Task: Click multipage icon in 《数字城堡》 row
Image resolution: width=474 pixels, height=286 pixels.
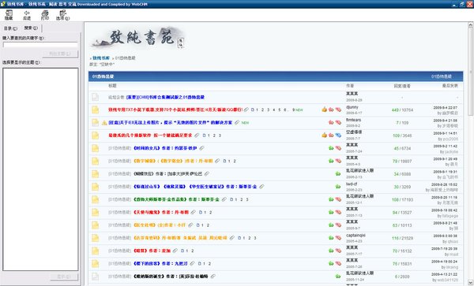Action: click(x=224, y=161)
